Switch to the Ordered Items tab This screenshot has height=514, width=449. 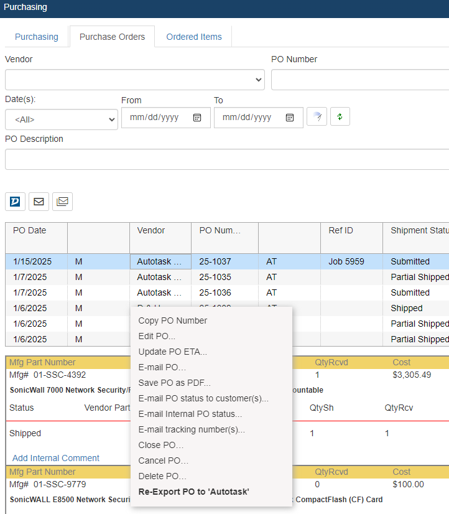pyautogui.click(x=194, y=37)
